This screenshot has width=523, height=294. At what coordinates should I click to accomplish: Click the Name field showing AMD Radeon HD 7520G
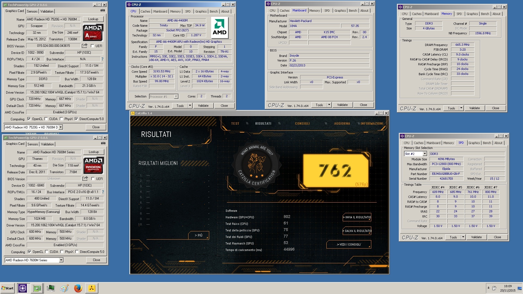(x=53, y=19)
